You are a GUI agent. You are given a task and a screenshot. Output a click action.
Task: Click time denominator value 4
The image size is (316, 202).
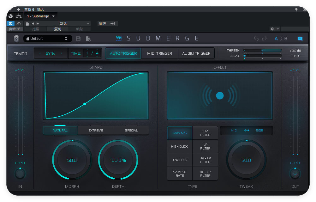coord(97,53)
